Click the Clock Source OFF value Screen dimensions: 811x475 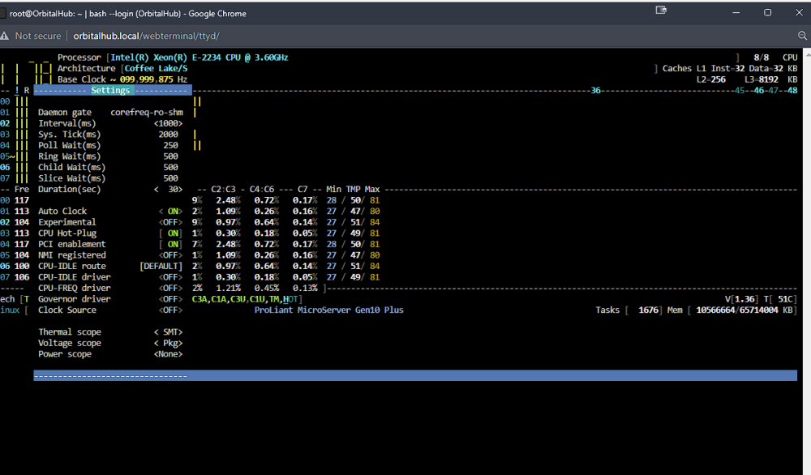click(170, 310)
